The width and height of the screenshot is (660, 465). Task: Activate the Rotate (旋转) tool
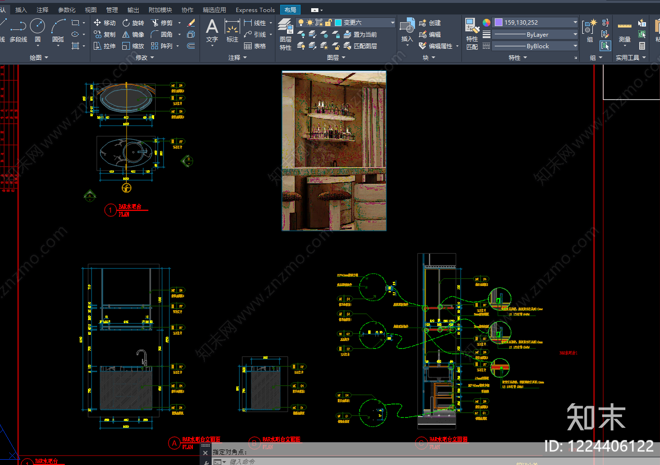[133, 23]
